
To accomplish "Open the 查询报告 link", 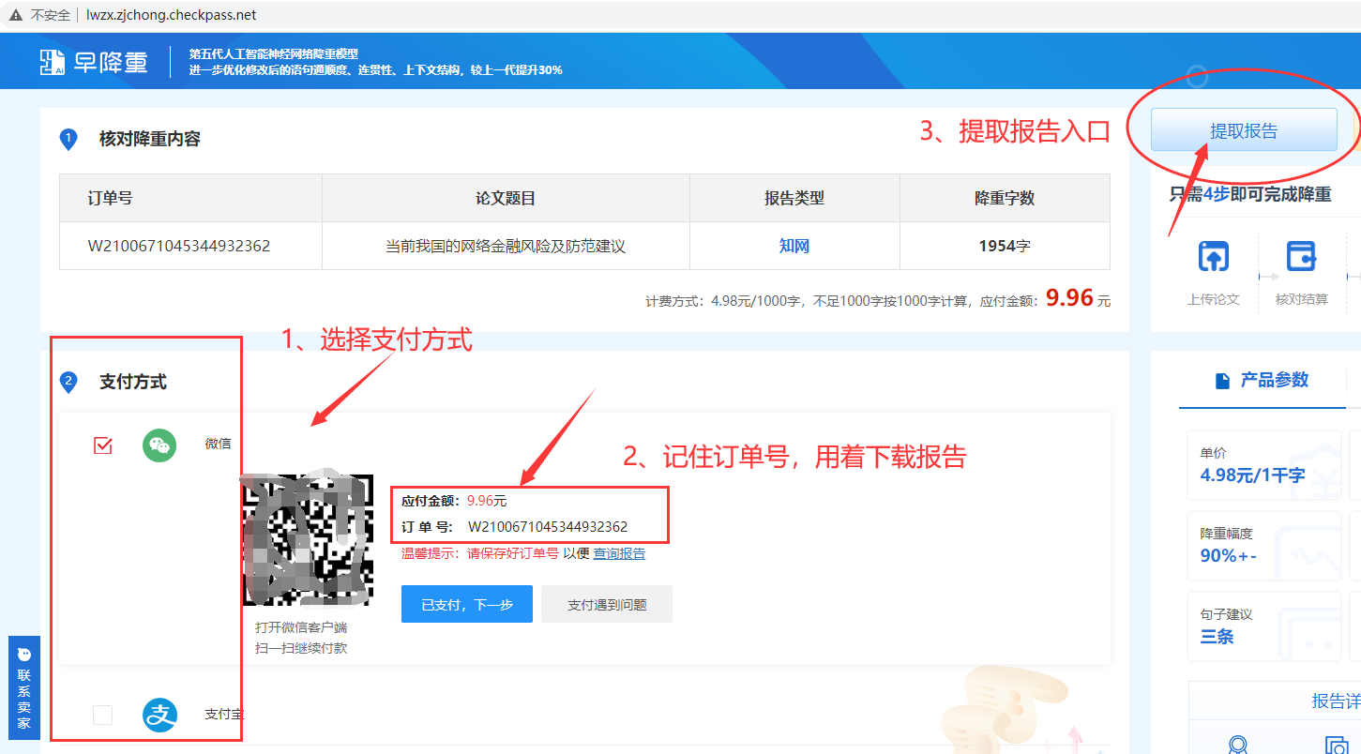I will click(619, 553).
